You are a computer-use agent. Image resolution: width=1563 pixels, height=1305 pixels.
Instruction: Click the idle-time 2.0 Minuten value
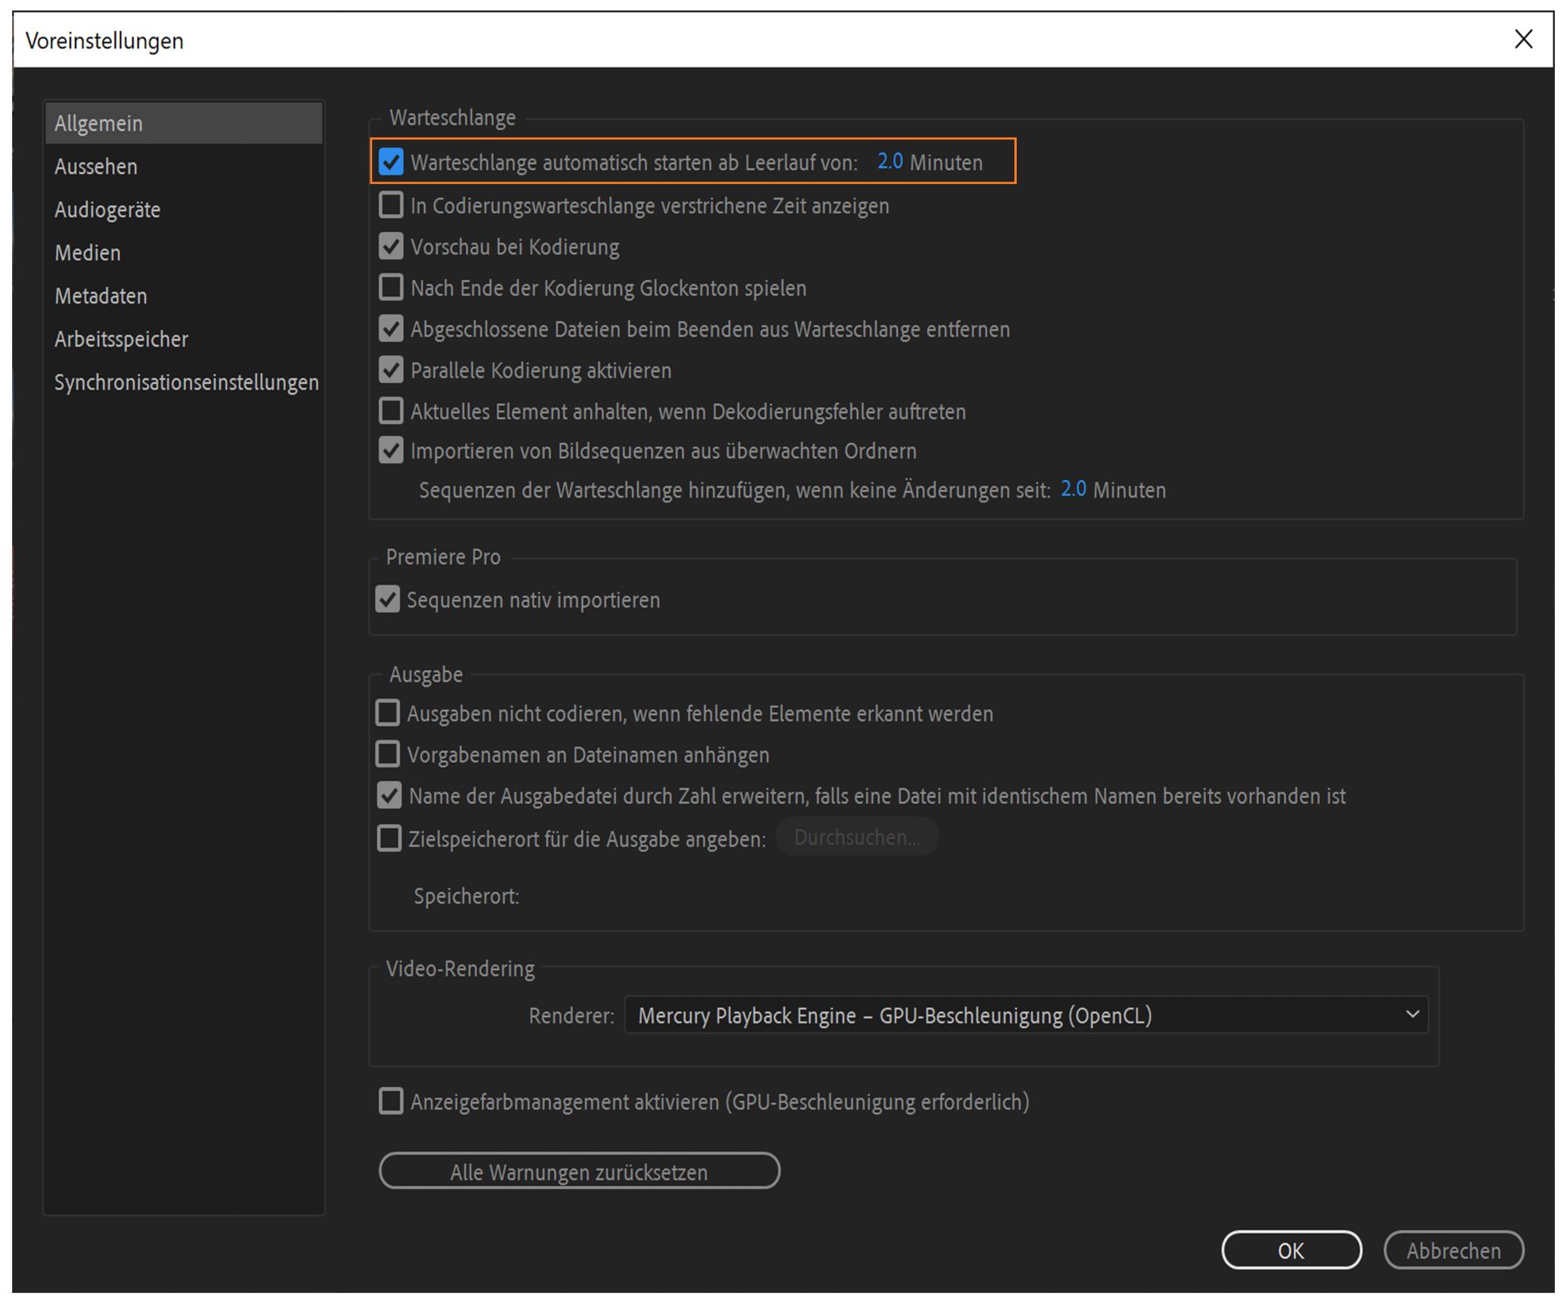[x=889, y=161]
